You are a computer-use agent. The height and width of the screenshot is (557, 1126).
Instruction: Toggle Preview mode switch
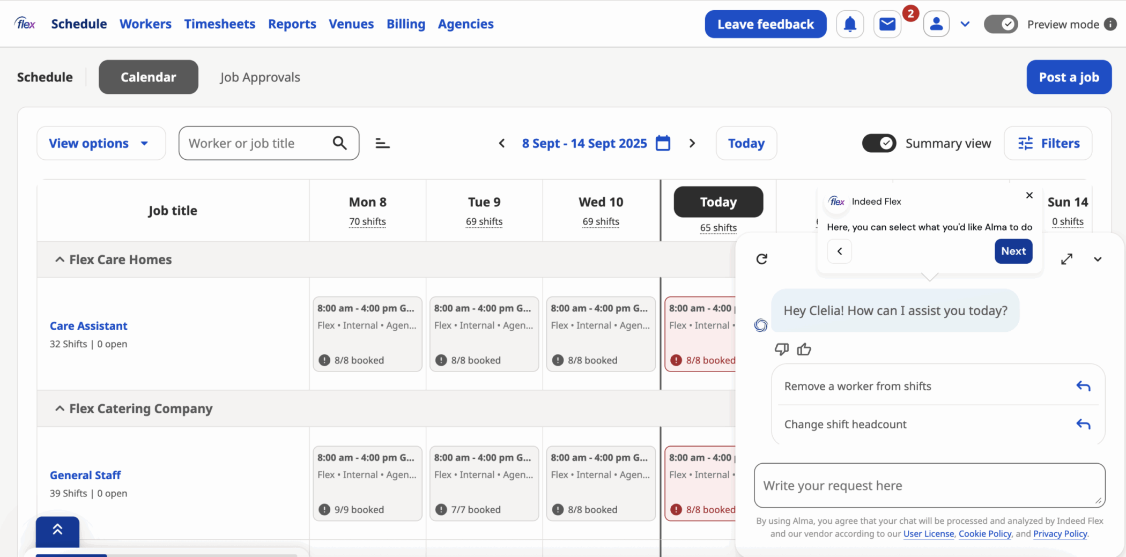click(x=1001, y=24)
